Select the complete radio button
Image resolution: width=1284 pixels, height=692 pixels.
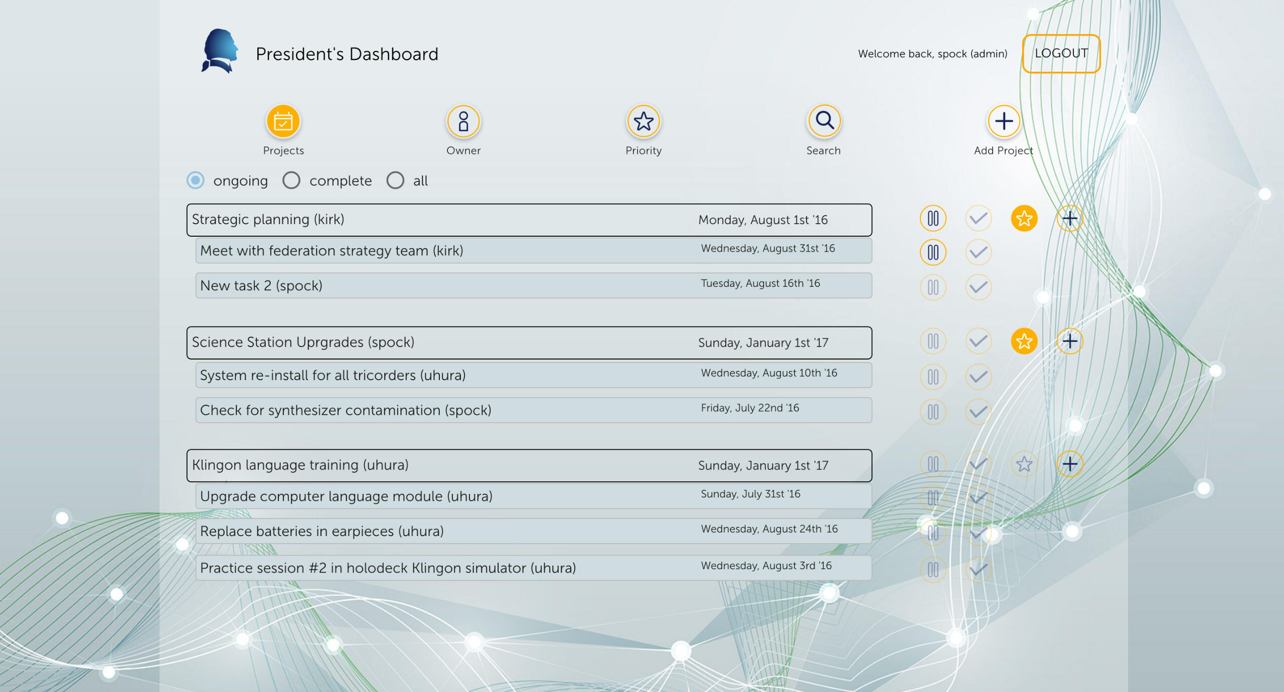tap(291, 181)
